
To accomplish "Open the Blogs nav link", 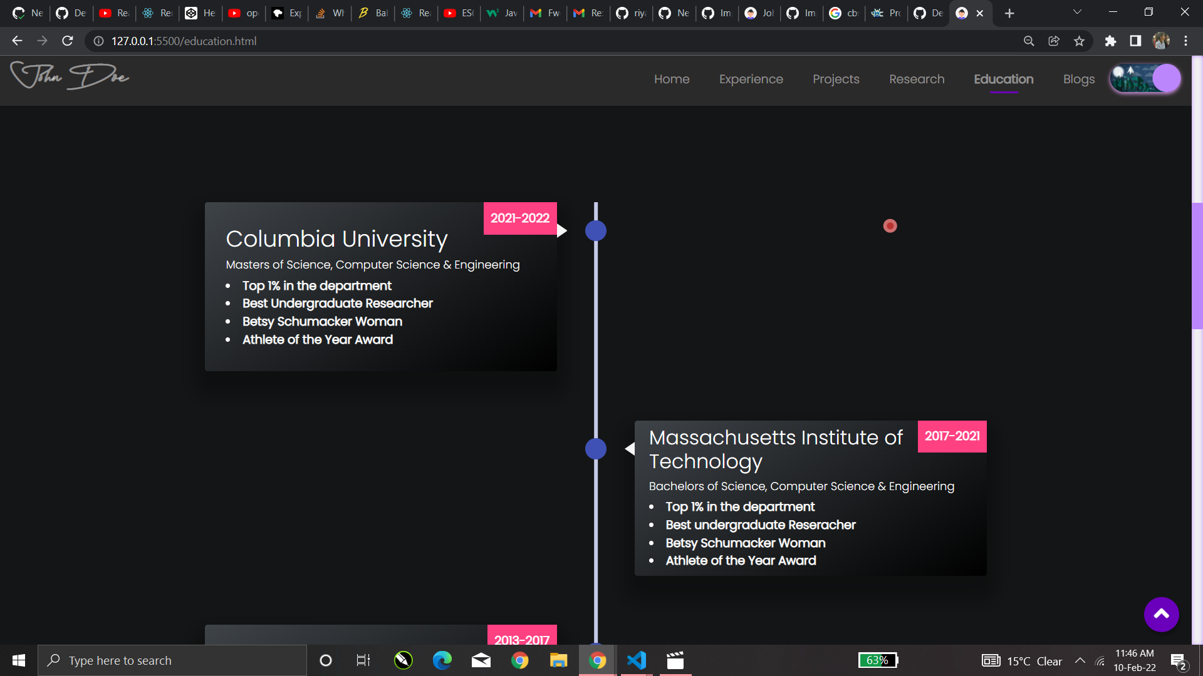I will [1079, 79].
